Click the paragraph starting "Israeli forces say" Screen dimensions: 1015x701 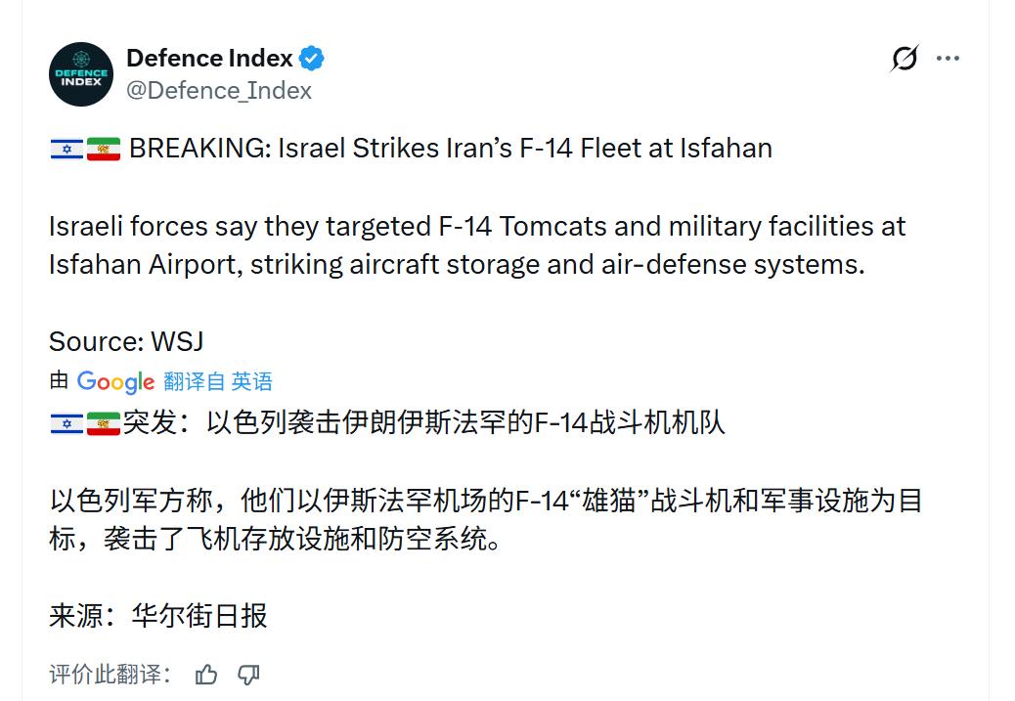[x=477, y=245]
